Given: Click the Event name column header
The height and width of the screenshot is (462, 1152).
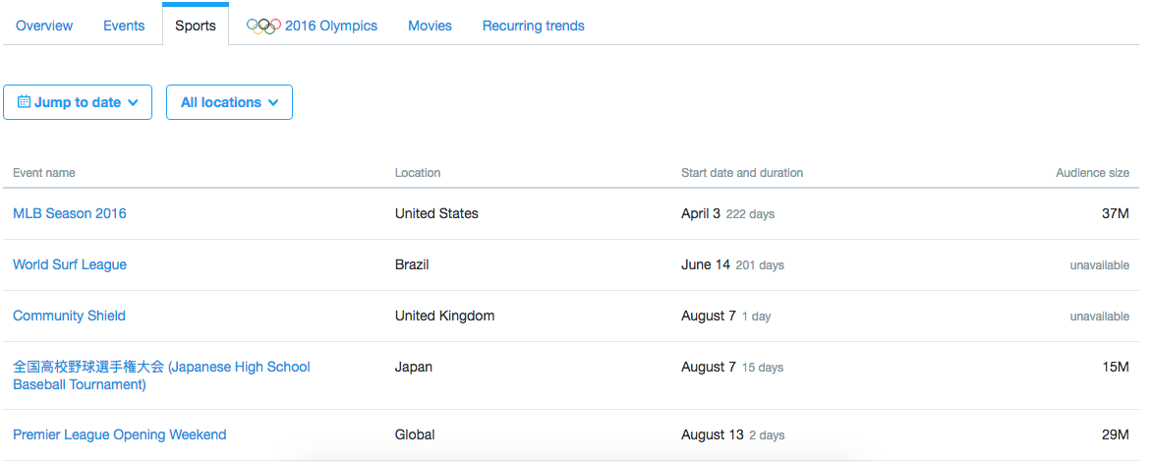Looking at the screenshot, I should pyautogui.click(x=44, y=173).
